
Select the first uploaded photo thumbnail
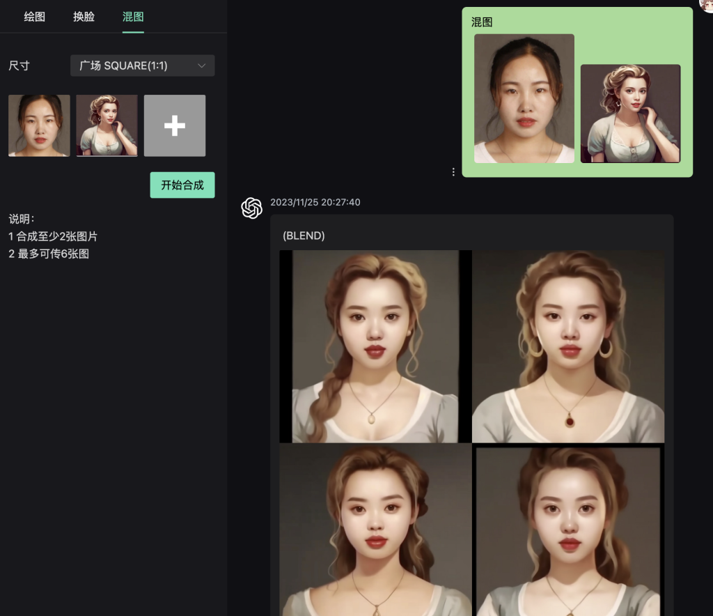tap(38, 125)
